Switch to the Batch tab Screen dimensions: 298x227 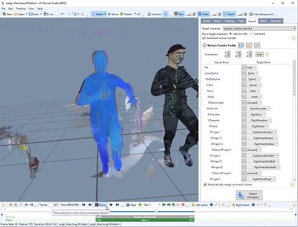pyautogui.click(x=263, y=21)
